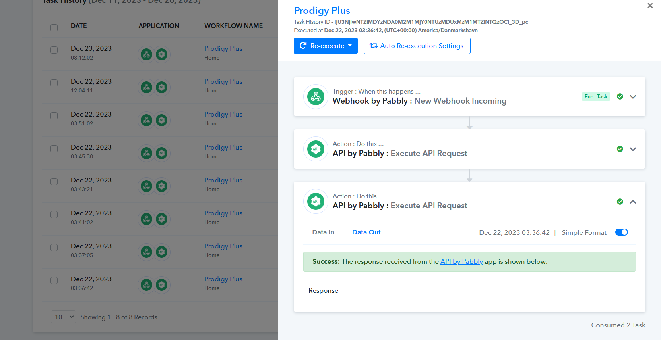Open Prodigy Plus workflow from 03:36:42 row
Image resolution: width=661 pixels, height=340 pixels.
click(x=223, y=279)
